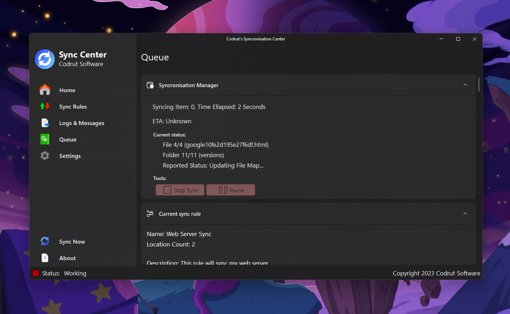This screenshot has width=510, height=314.
Task: Pause the current sync
Action: (231, 190)
